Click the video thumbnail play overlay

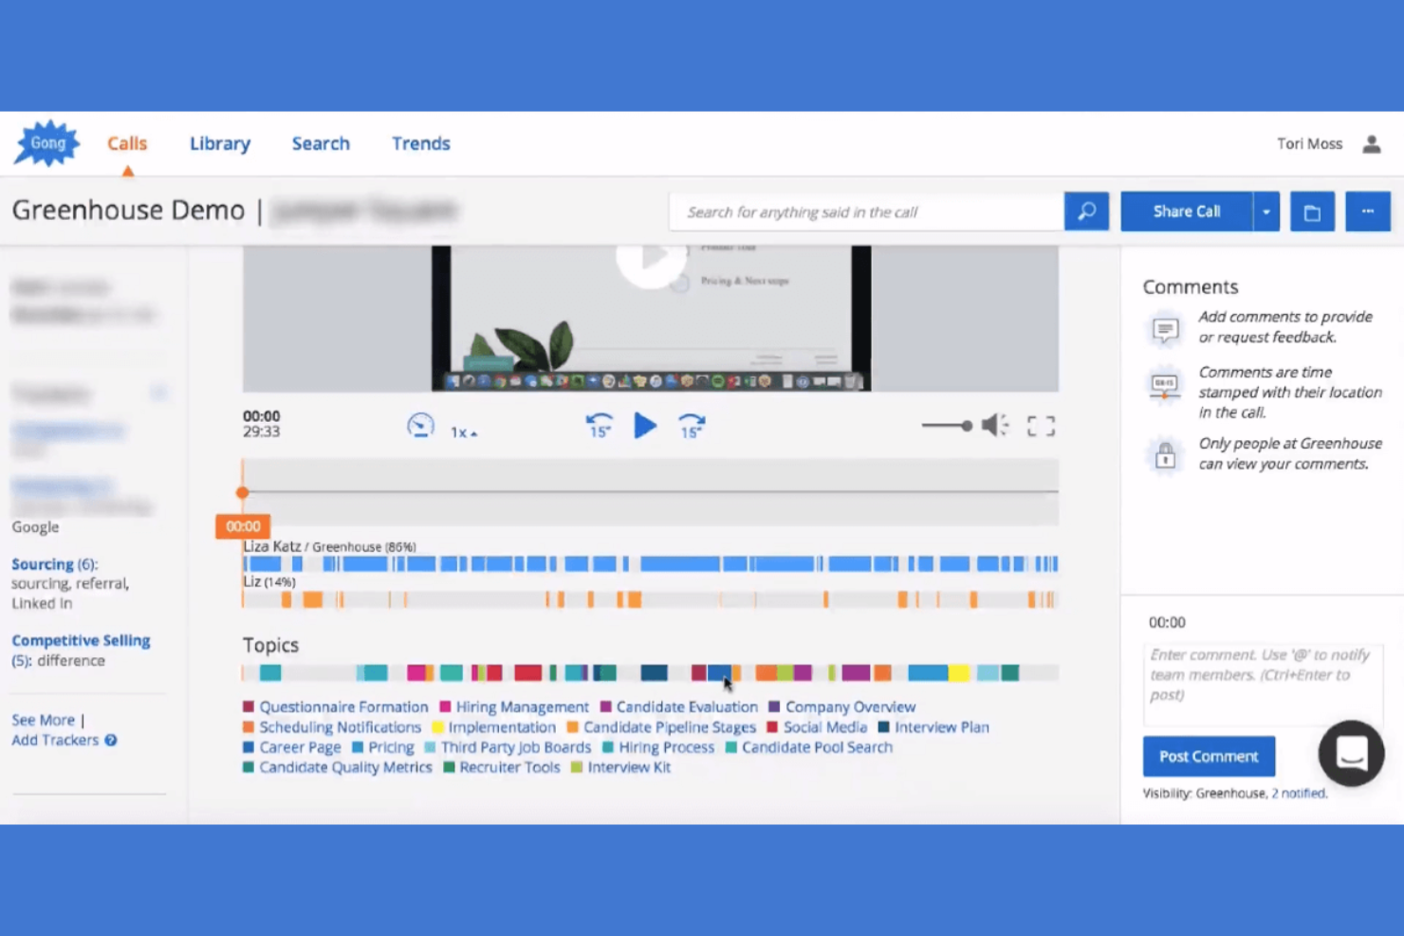(651, 258)
